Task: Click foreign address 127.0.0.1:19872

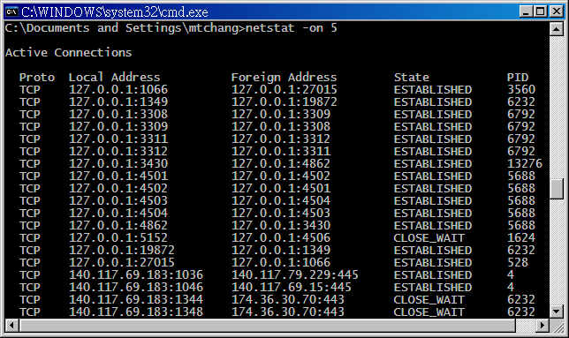Action: (284, 101)
